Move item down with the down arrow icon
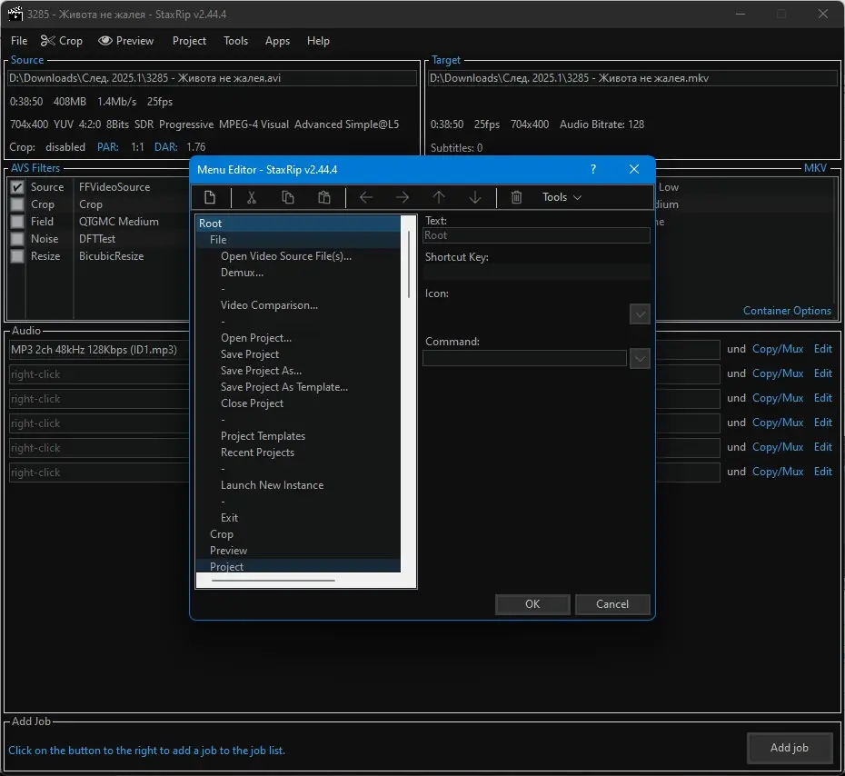This screenshot has width=845, height=776. (475, 197)
